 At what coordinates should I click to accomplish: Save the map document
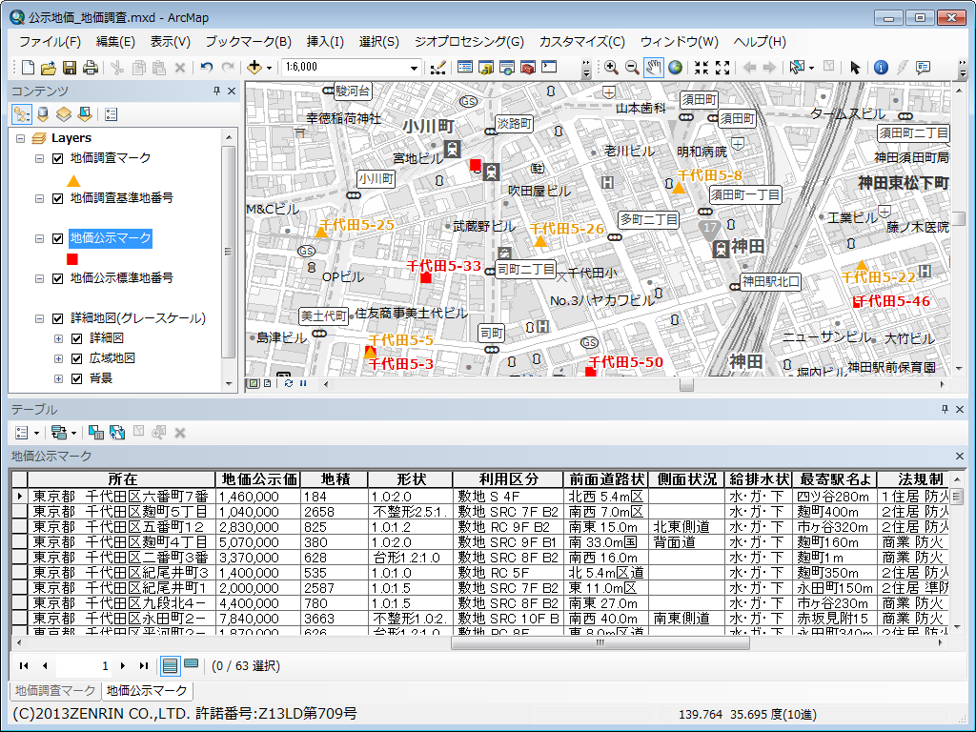[69, 68]
